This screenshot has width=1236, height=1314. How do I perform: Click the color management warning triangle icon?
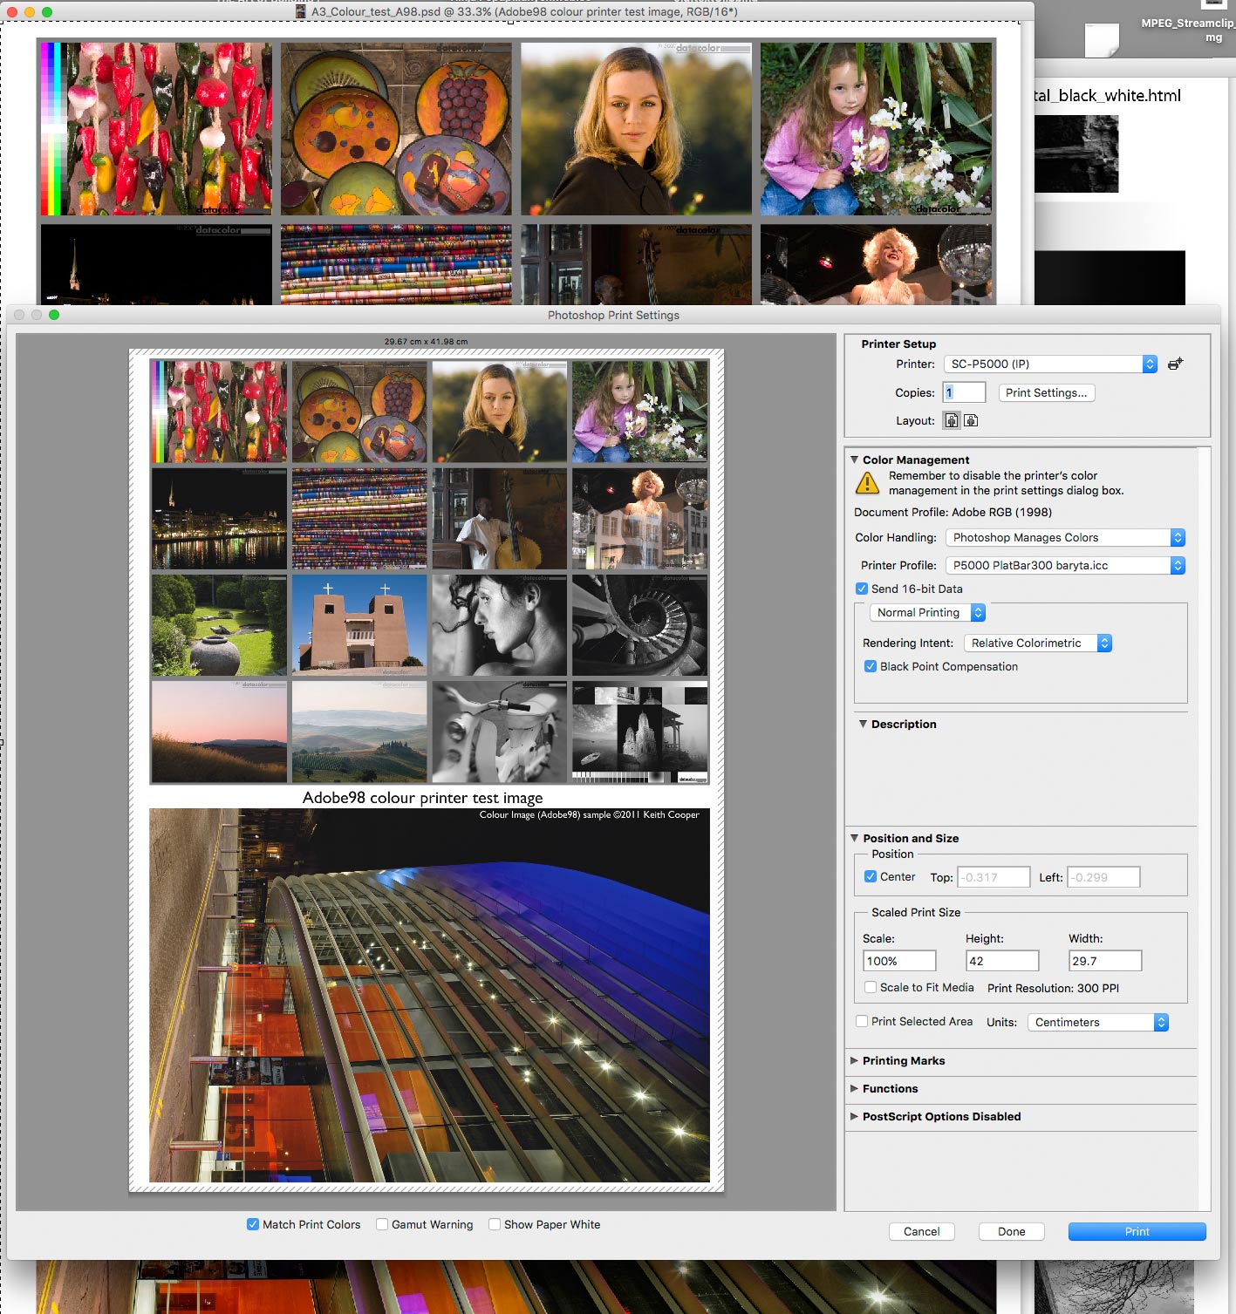pyautogui.click(x=867, y=482)
